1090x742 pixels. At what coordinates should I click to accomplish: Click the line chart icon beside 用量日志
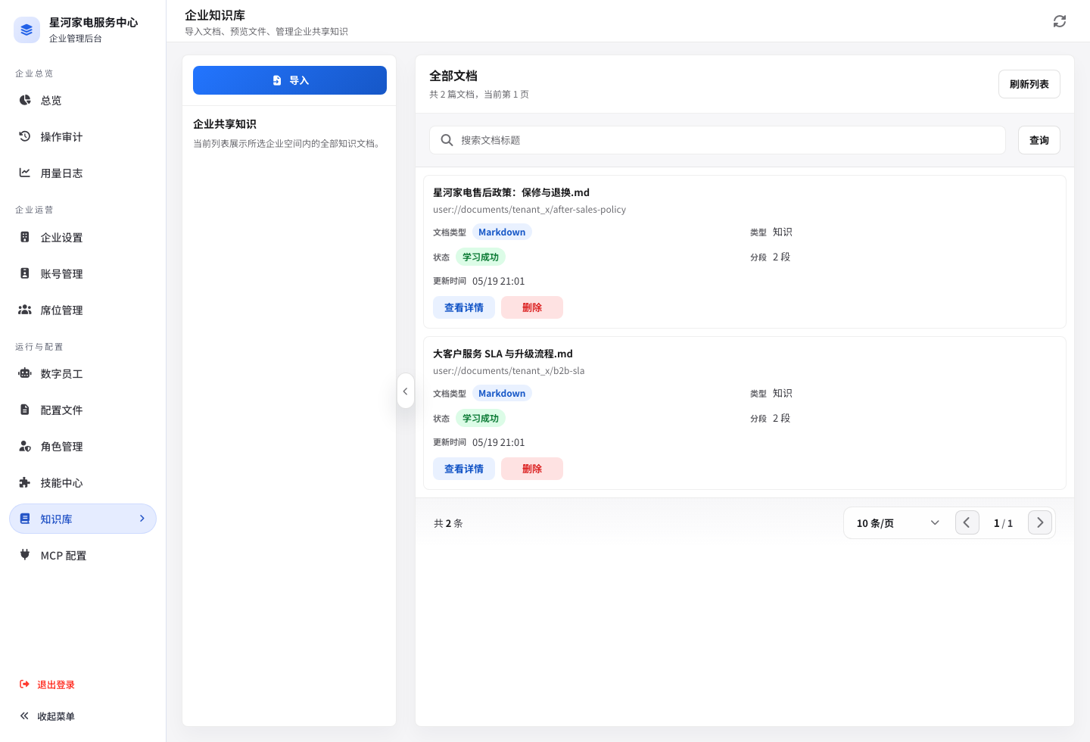pyautogui.click(x=25, y=173)
